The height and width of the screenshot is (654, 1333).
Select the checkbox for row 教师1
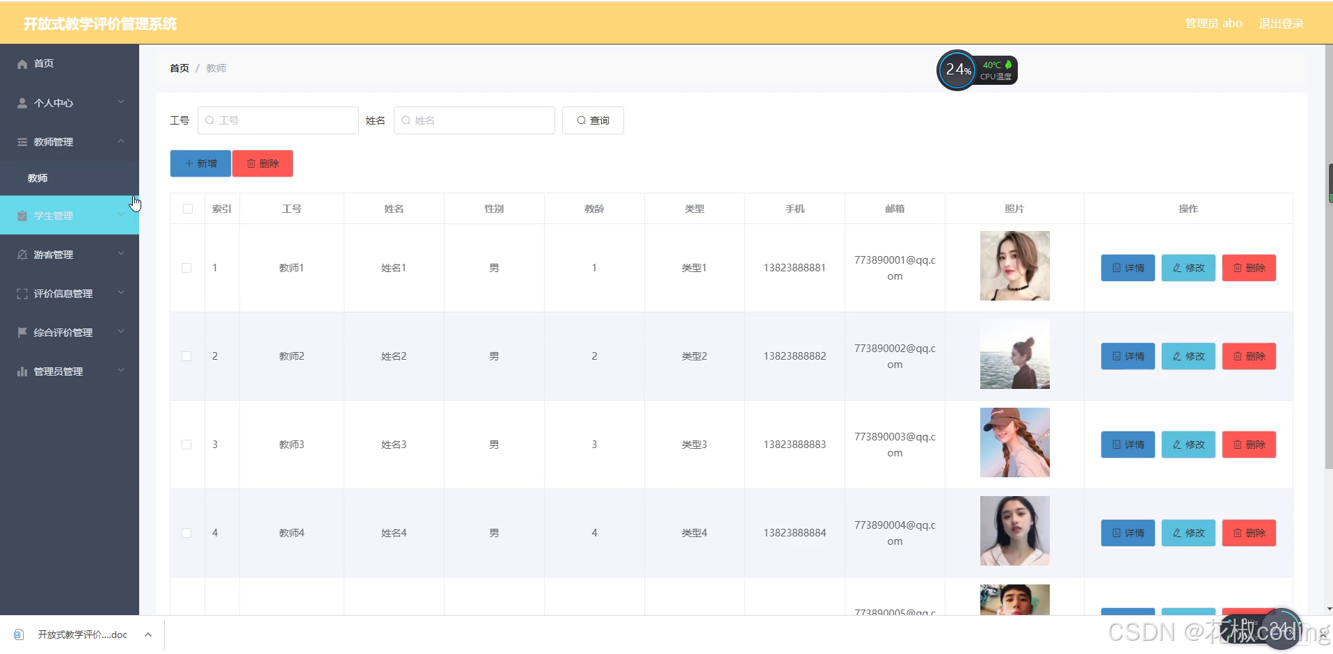(186, 268)
